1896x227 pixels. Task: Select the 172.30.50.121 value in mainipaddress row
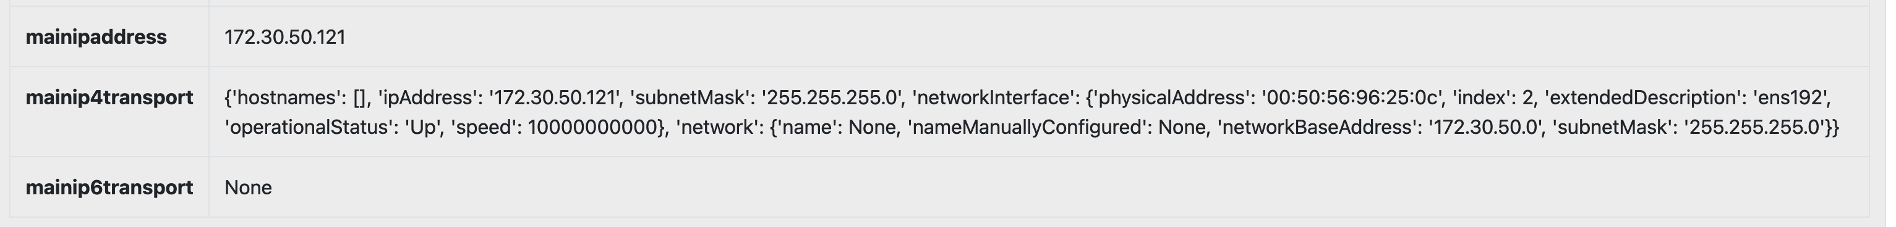click(285, 38)
